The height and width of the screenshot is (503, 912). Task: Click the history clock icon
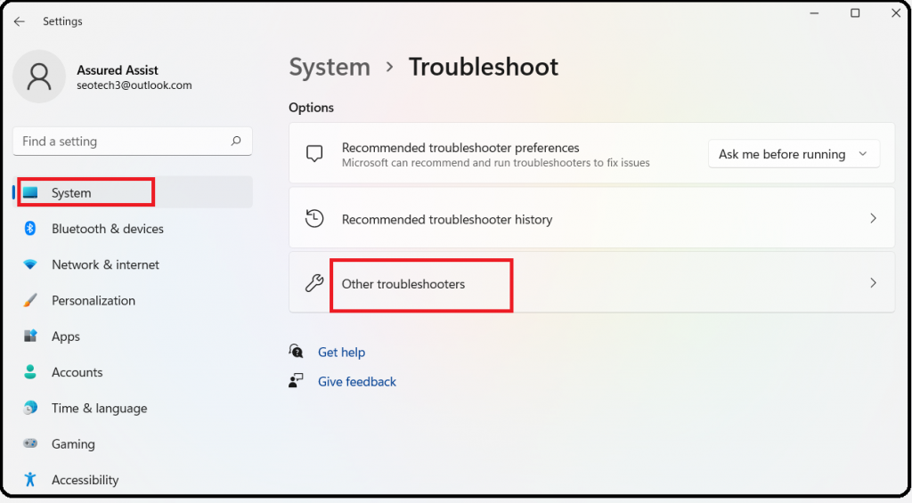(x=314, y=219)
